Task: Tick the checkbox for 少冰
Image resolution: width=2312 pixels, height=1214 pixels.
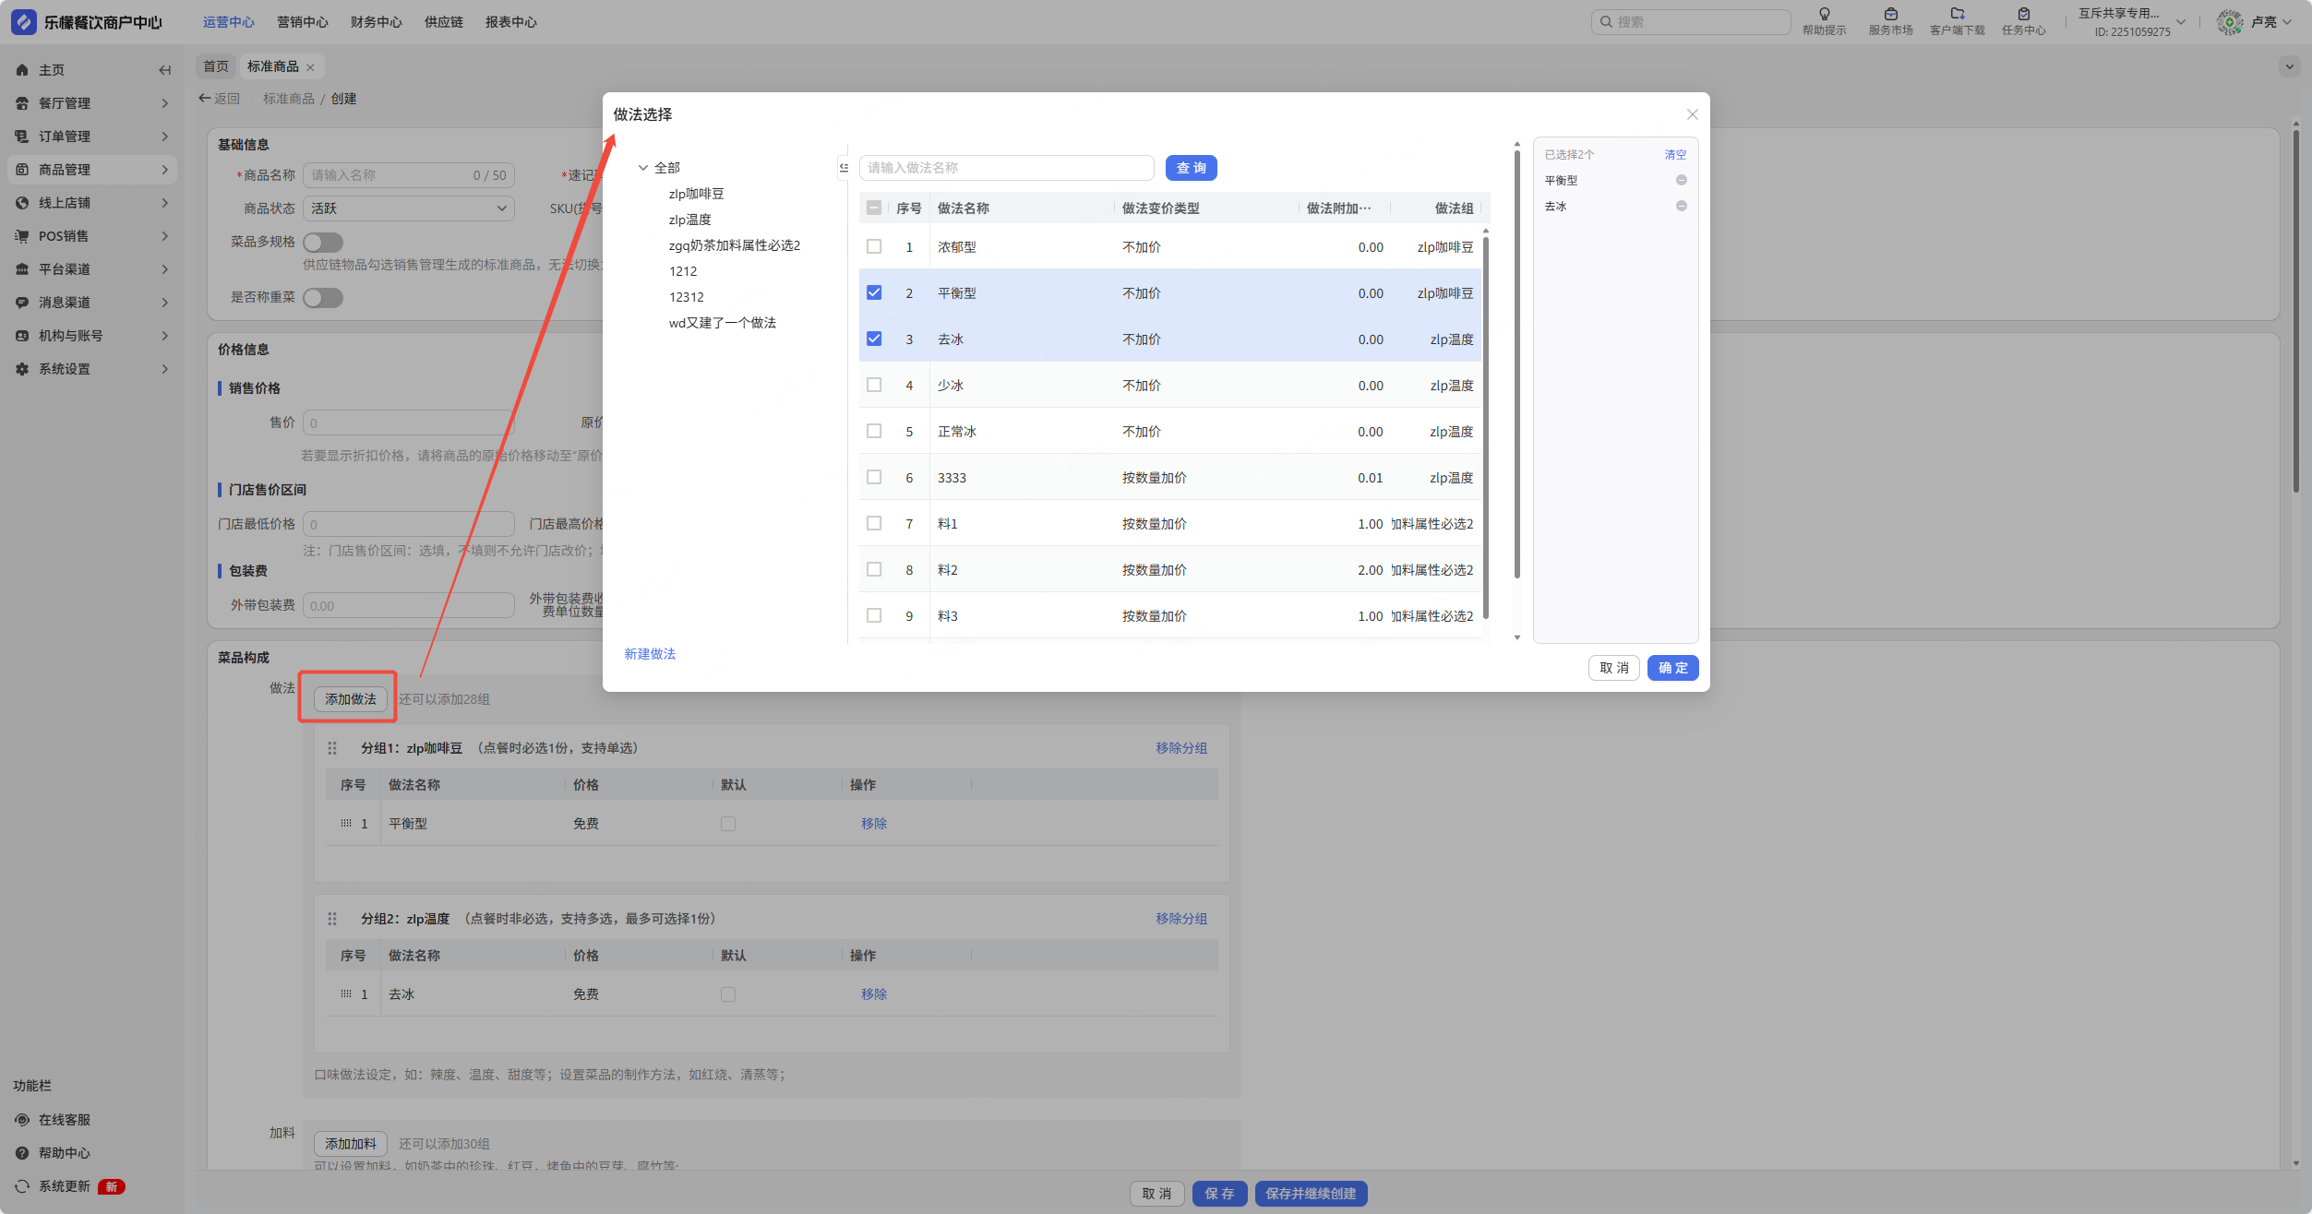Action: click(874, 386)
